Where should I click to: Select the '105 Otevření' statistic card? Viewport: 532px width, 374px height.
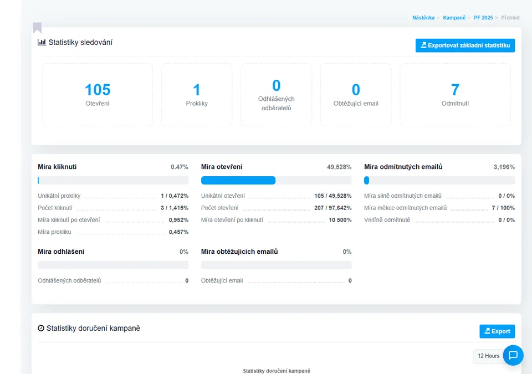[x=97, y=94]
